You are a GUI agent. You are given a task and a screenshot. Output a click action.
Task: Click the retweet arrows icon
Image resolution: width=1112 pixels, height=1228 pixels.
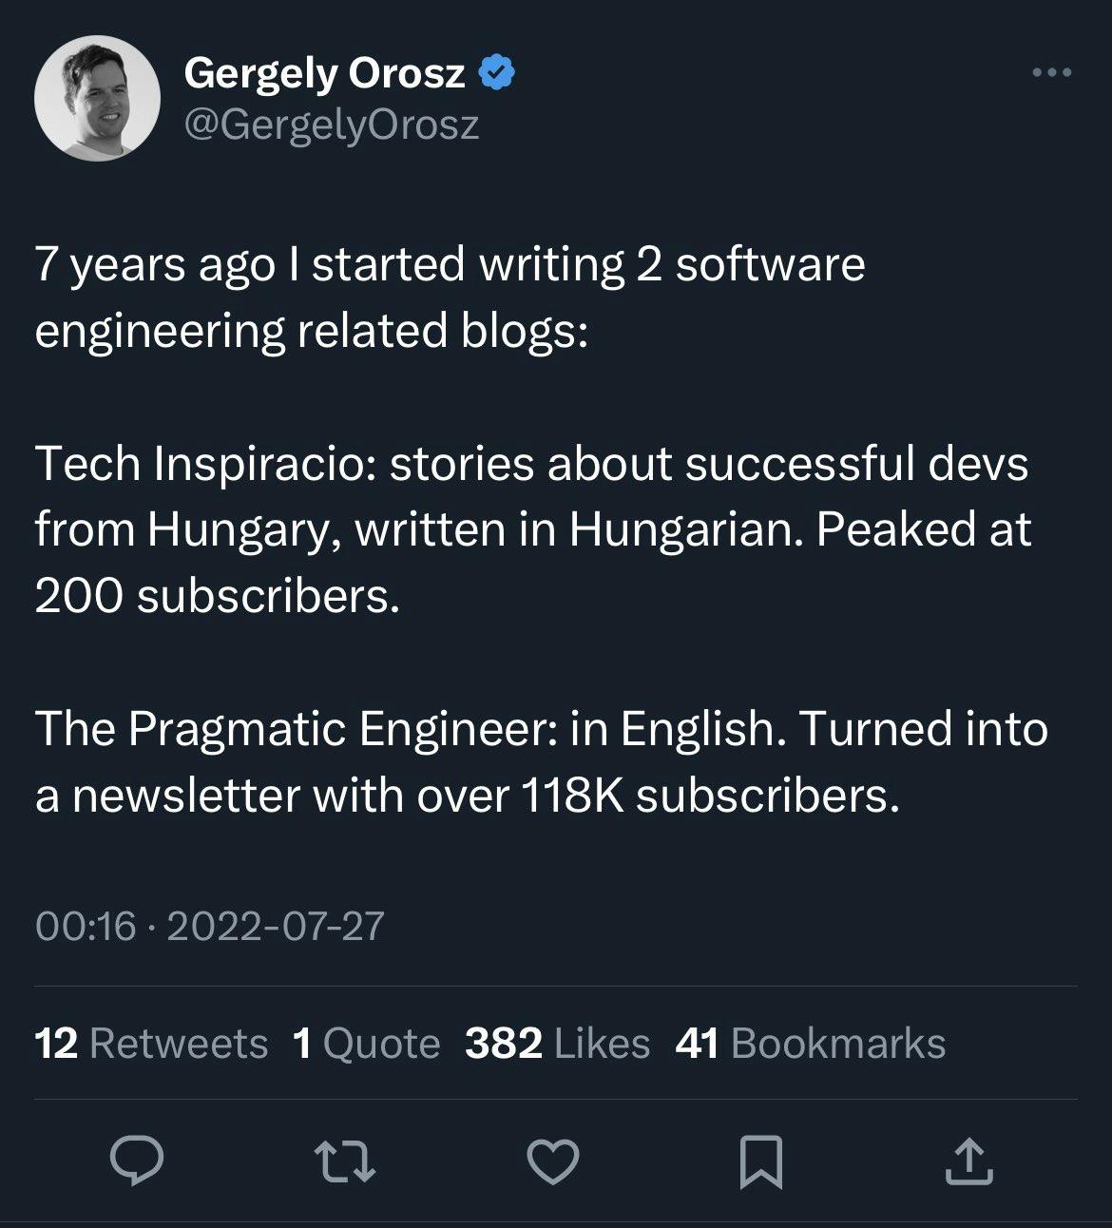point(345,1161)
